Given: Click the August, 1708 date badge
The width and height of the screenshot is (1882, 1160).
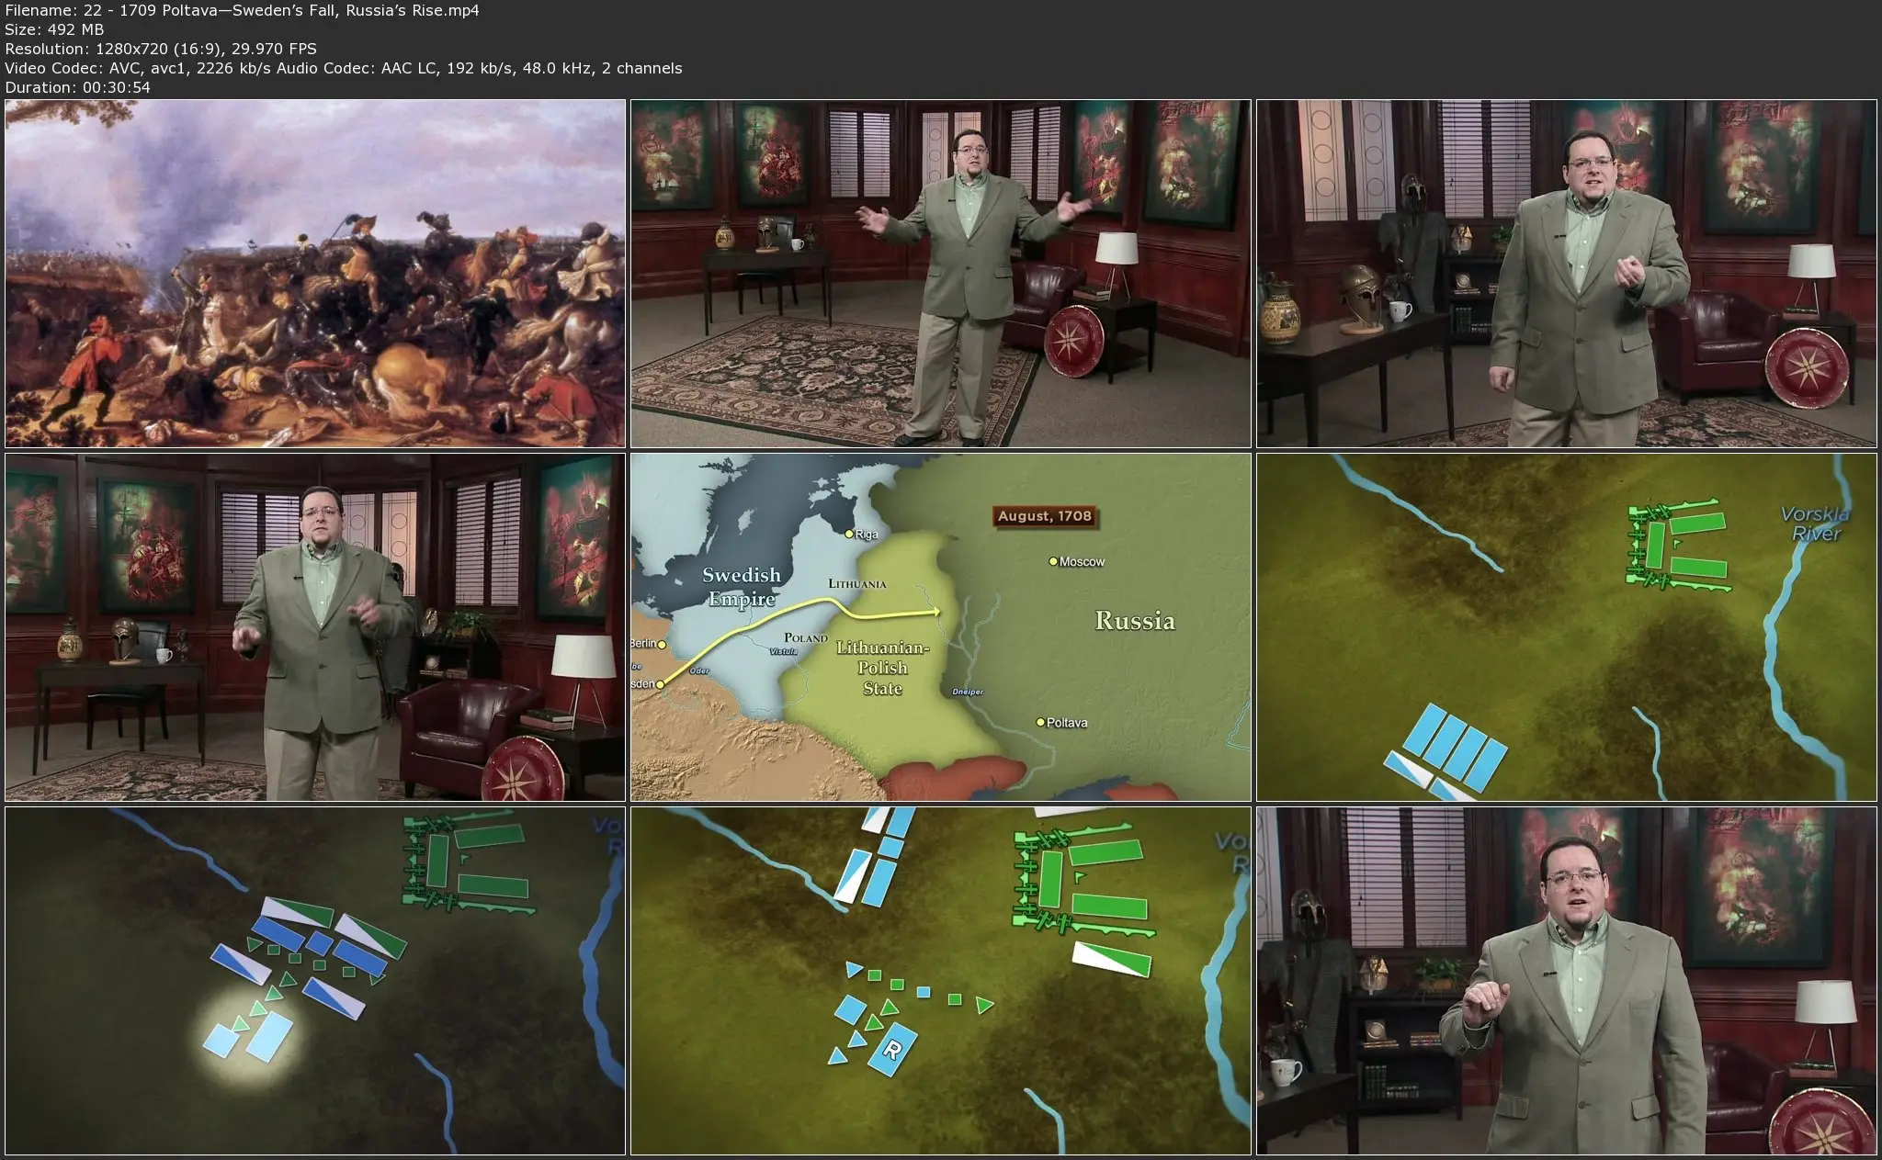Looking at the screenshot, I should point(1045,516).
